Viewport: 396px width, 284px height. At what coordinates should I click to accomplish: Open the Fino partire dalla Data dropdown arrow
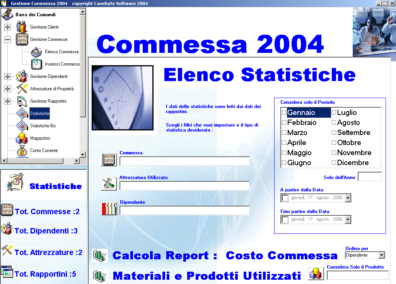348,220
